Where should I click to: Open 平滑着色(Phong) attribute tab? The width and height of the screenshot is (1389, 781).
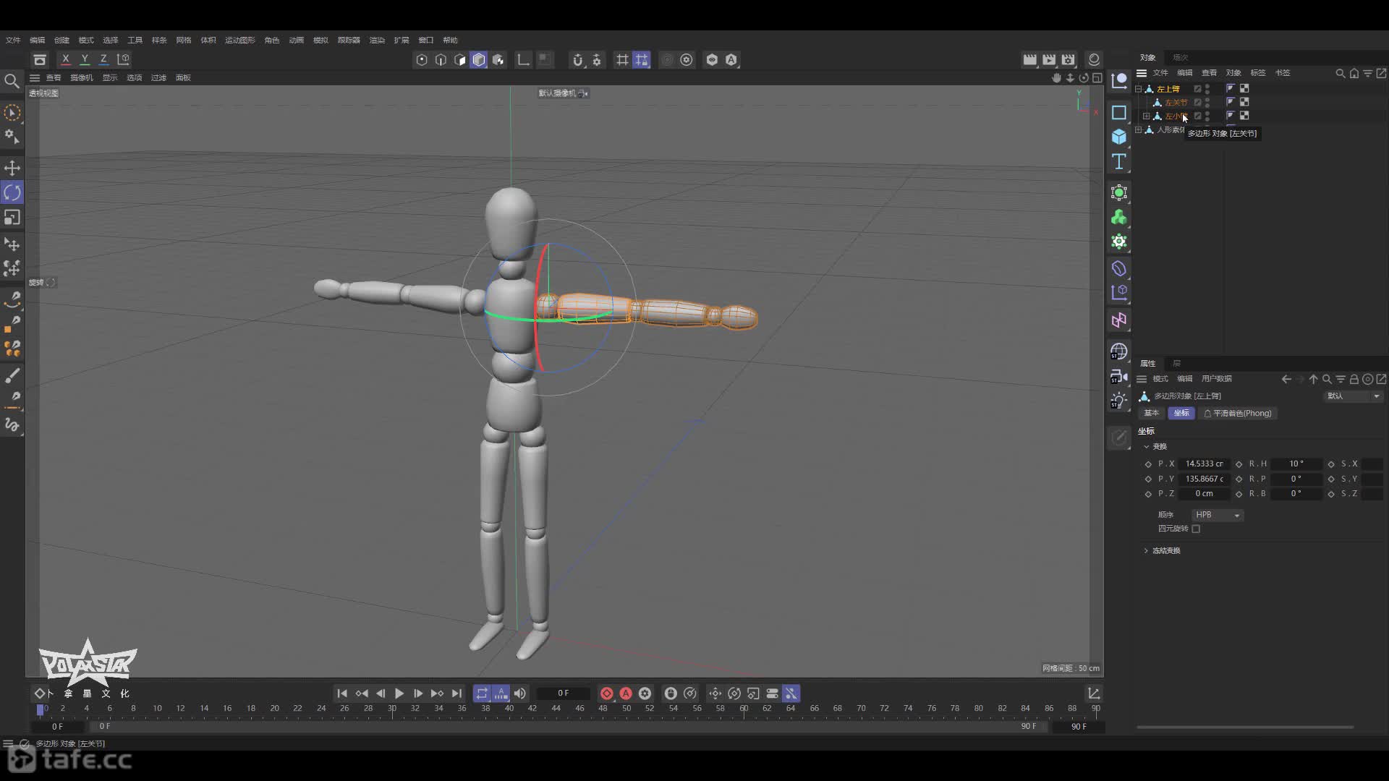1237,413
